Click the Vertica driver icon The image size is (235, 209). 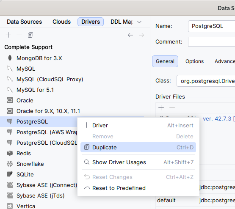(10, 206)
